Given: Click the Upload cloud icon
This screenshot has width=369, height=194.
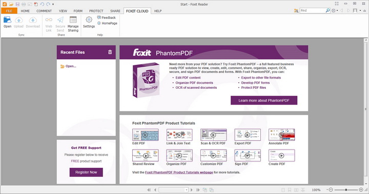Looking at the screenshot, I should pos(18,20).
